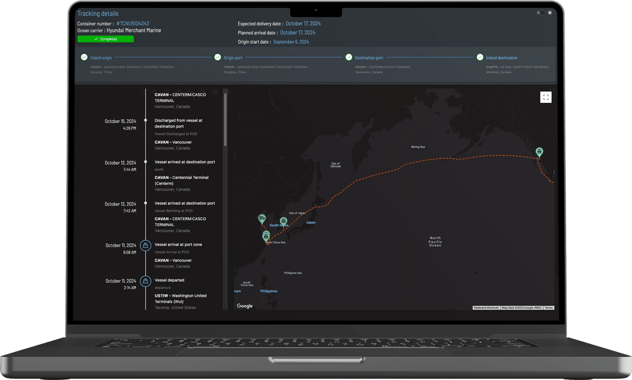Viewport: 632px width, 380px height.
Task: Click the Origin start date September 6, 2024
Action: [x=291, y=42]
